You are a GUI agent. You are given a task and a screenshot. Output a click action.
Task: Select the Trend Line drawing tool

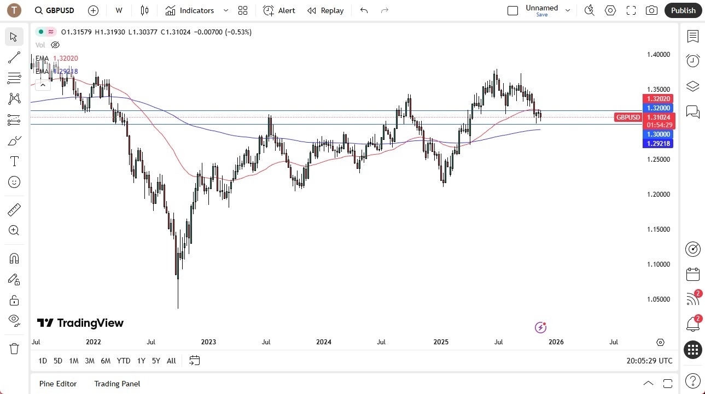pyautogui.click(x=14, y=57)
